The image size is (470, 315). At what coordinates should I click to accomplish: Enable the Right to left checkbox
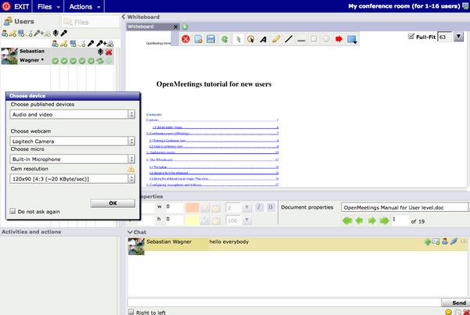pyautogui.click(x=131, y=312)
